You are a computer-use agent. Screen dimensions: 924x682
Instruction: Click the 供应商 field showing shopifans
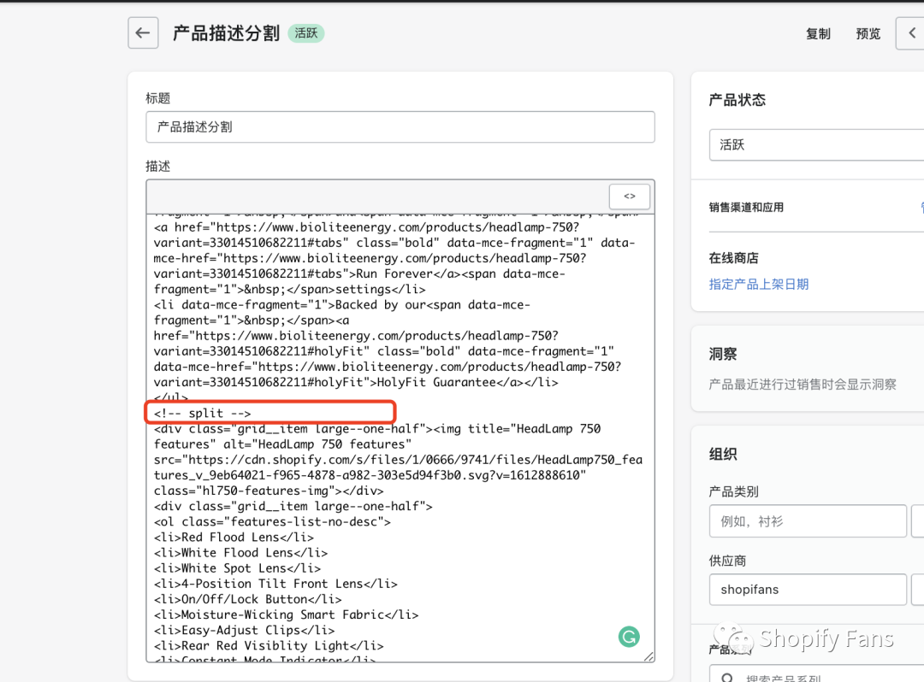[808, 590]
